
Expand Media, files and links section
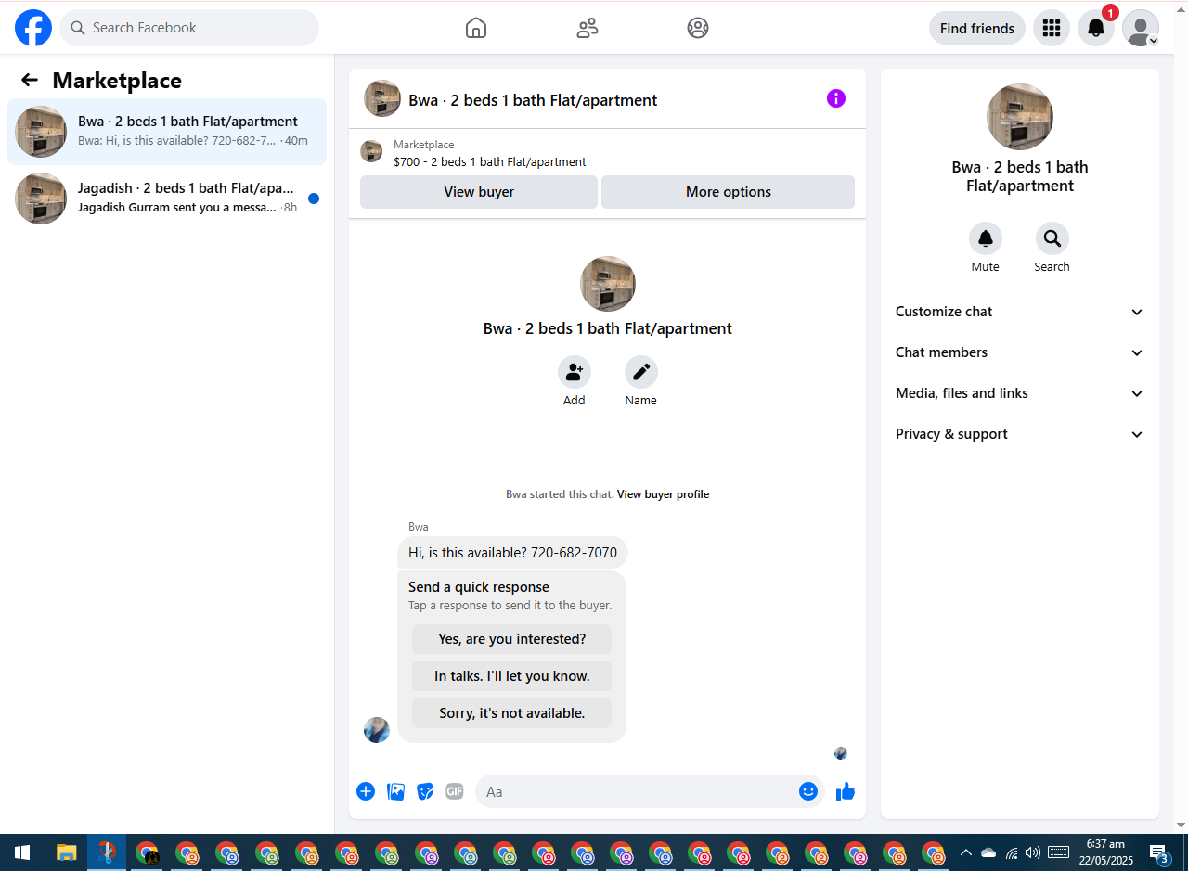point(1019,393)
